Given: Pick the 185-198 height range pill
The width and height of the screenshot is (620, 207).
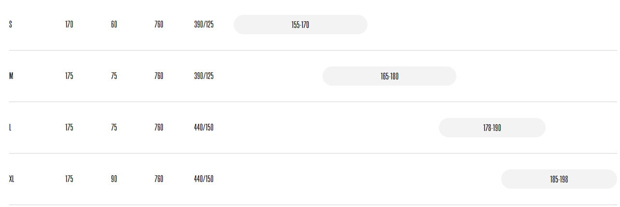Looking at the screenshot, I should tap(559, 179).
